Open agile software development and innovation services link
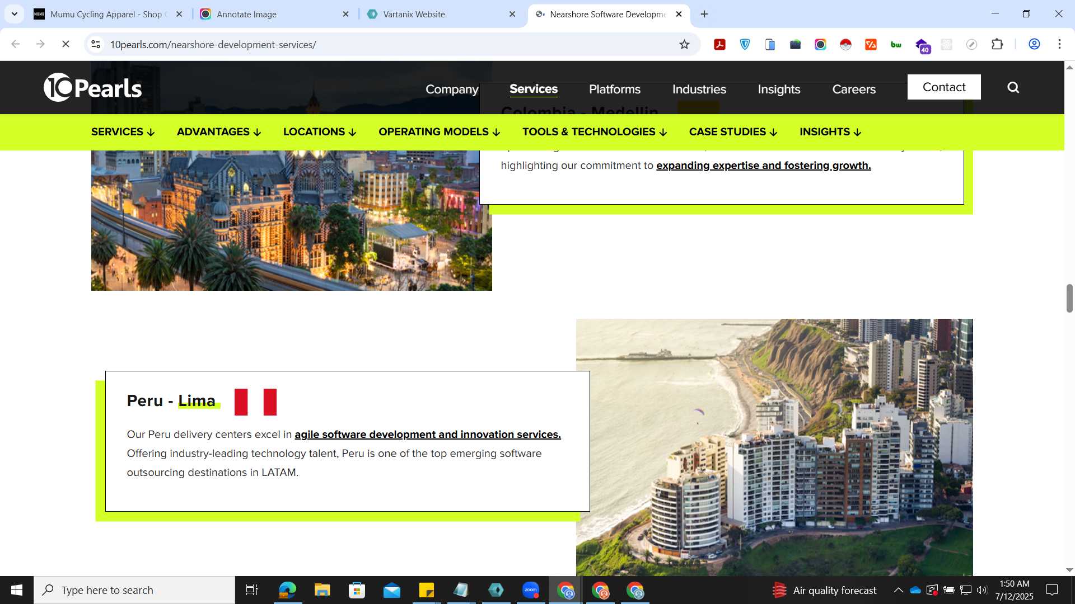Screen dimensions: 1075x604 pyautogui.click(x=428, y=435)
